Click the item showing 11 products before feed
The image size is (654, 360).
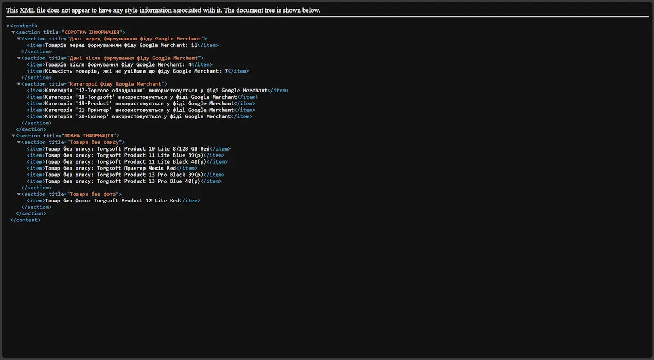click(121, 45)
